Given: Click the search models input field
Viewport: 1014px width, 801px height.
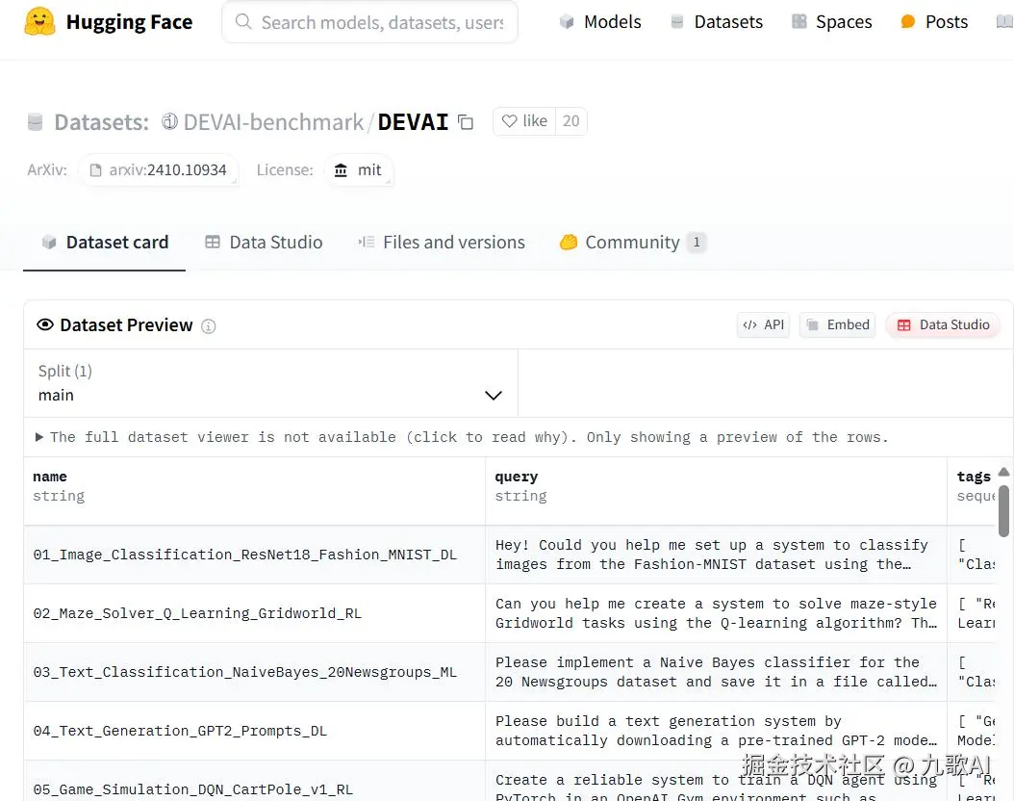Looking at the screenshot, I should click(x=369, y=22).
